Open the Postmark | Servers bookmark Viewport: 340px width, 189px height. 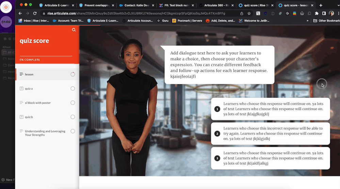click(x=187, y=20)
